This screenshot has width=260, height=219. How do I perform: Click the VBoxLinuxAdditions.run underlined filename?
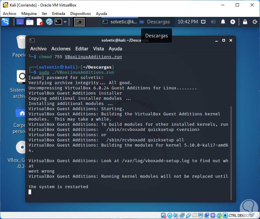click(x=93, y=57)
